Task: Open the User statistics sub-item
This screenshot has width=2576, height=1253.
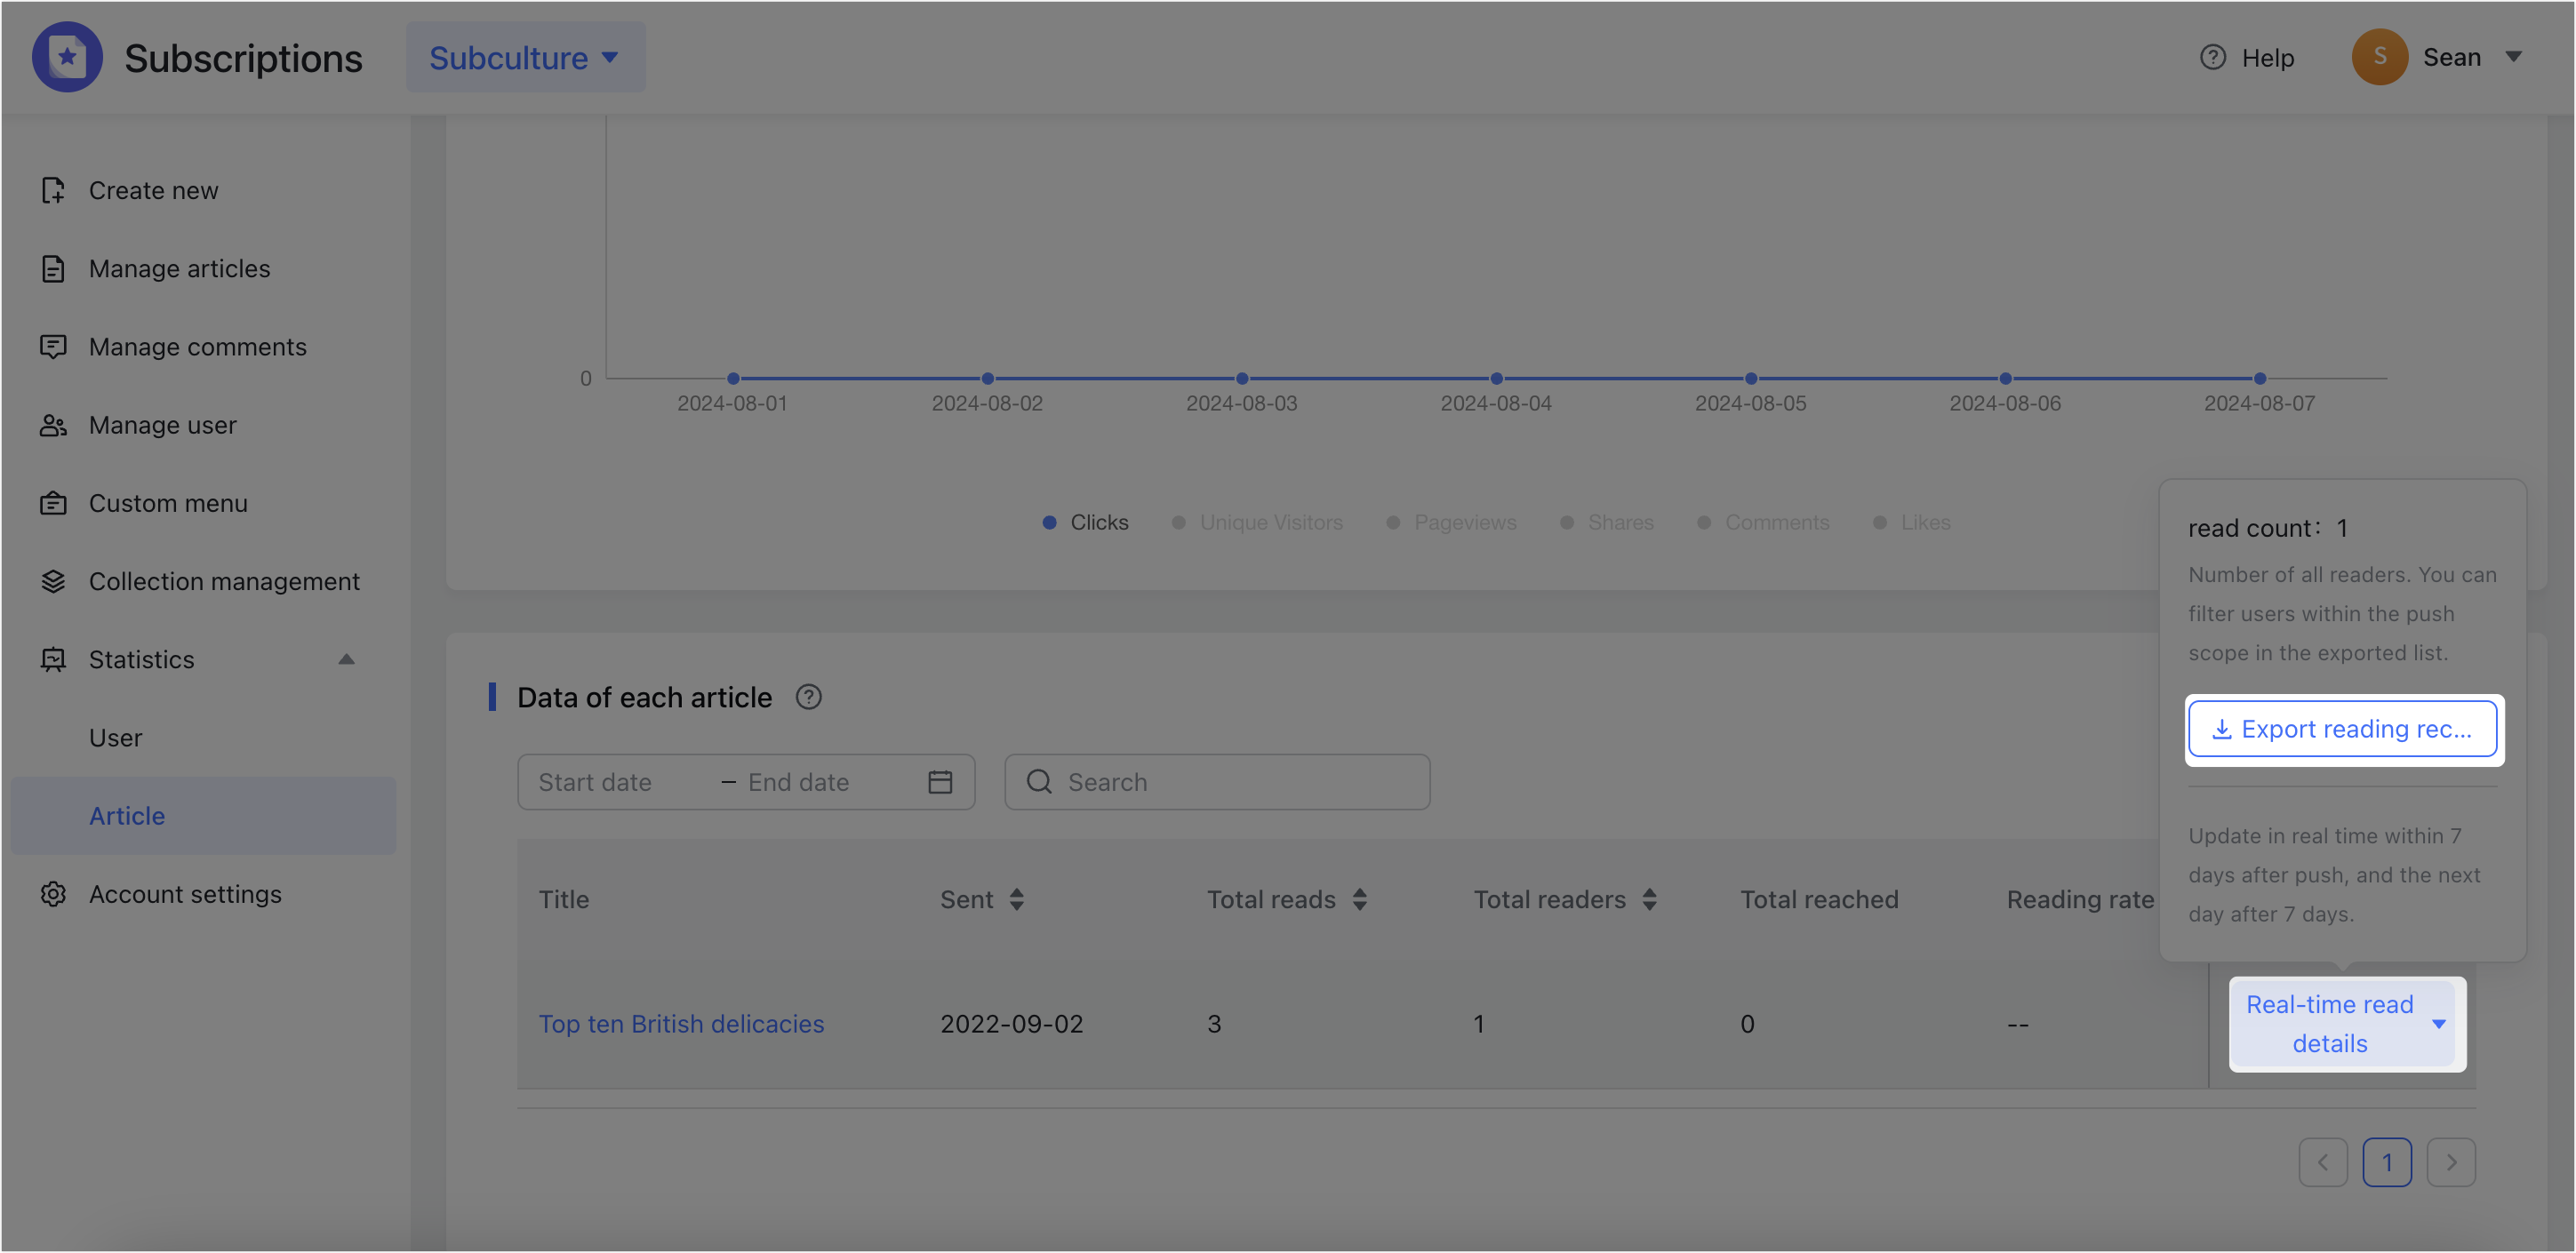Action: click(116, 738)
